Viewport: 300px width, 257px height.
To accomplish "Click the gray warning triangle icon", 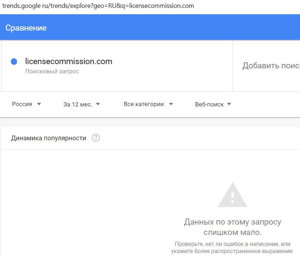I will pos(232,195).
